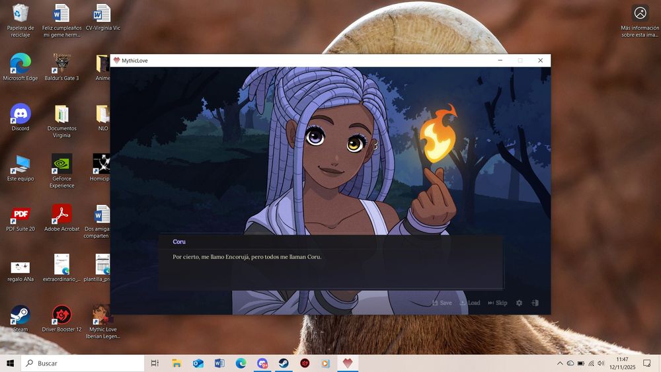Select the Driver Booster 12 shortcut
The image size is (661, 372).
[61, 318]
